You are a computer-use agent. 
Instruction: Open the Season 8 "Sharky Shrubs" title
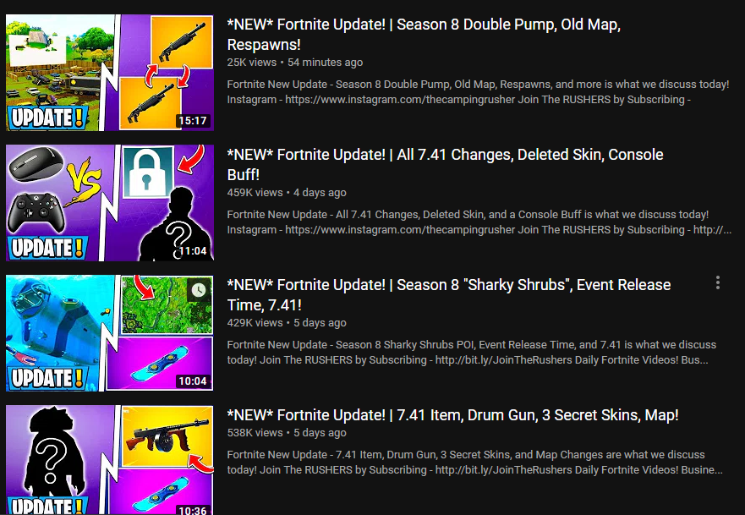coord(449,294)
